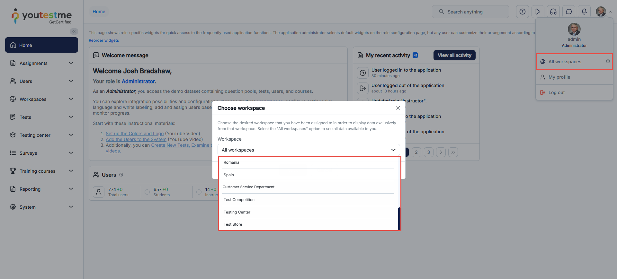Image resolution: width=617 pixels, height=279 pixels.
Task: Click the help question mark icon
Action: [x=522, y=12]
